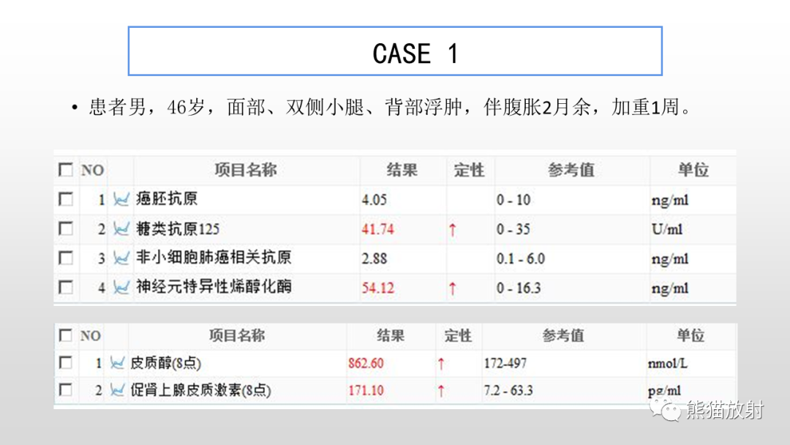Click the 结果 header in the tumor marker table
The image size is (790, 445).
pyautogui.click(x=402, y=170)
